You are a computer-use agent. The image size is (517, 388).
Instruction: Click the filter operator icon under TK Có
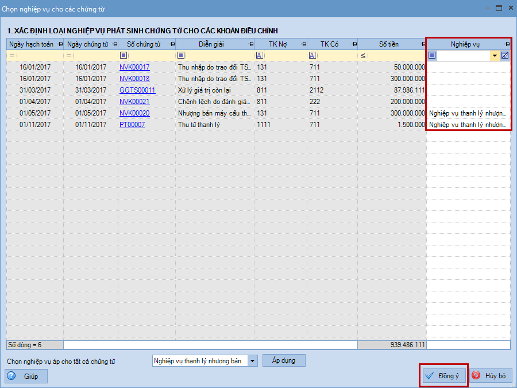[x=312, y=56]
